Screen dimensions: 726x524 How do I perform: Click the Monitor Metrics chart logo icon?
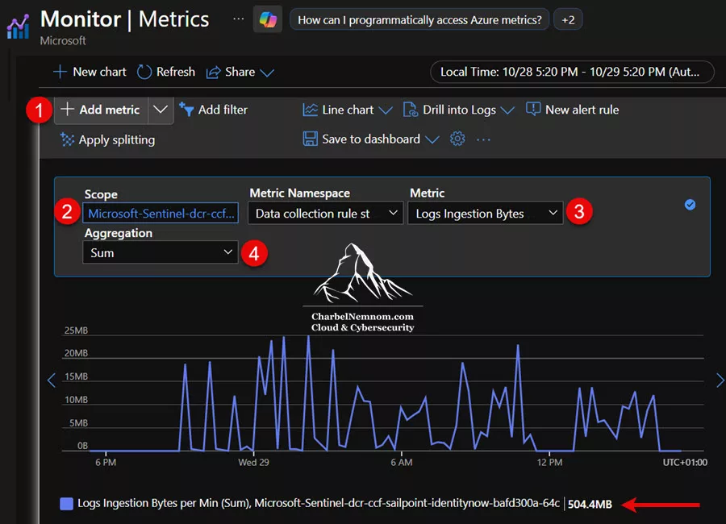coord(18,27)
